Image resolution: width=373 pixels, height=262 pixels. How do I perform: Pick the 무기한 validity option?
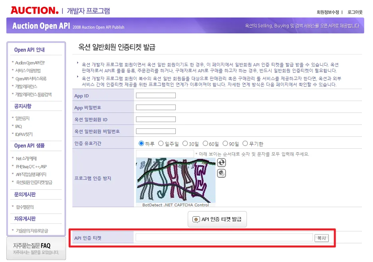point(245,144)
